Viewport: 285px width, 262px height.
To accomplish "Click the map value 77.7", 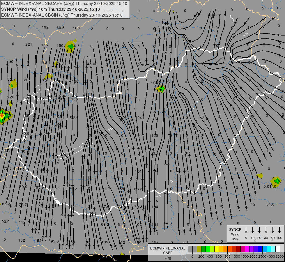I will pyautogui.click(x=23, y=205).
